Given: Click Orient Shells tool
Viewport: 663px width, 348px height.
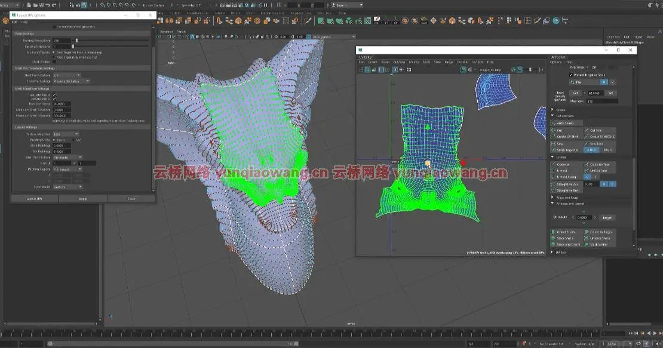Looking at the screenshot, I should pos(566,232).
